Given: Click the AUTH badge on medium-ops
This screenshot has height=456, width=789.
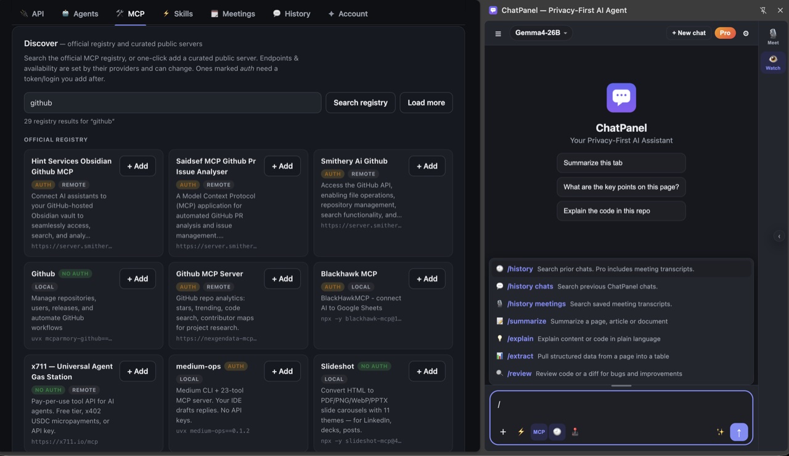Looking at the screenshot, I should point(236,366).
